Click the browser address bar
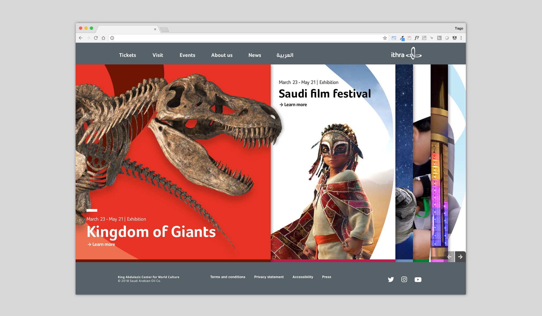The width and height of the screenshot is (542, 316). pyautogui.click(x=244, y=38)
